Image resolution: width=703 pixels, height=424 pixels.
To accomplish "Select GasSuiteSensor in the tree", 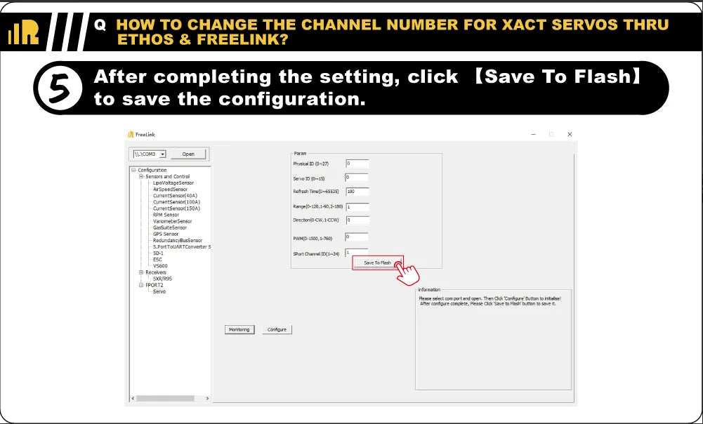I will click(x=170, y=227).
